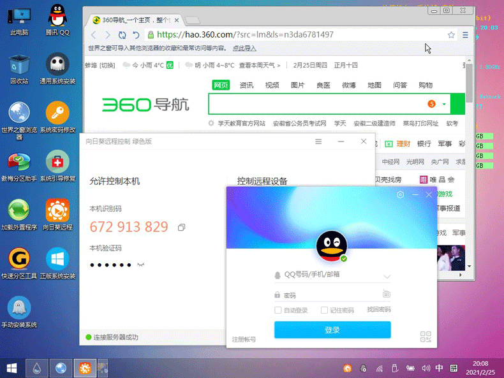Click the browser vertical scrollbar
504x378 pixels.
pos(470,83)
